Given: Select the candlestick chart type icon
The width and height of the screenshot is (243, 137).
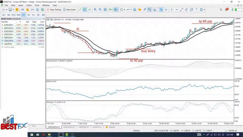Looking at the screenshot, I should pyautogui.click(x=85, y=10).
